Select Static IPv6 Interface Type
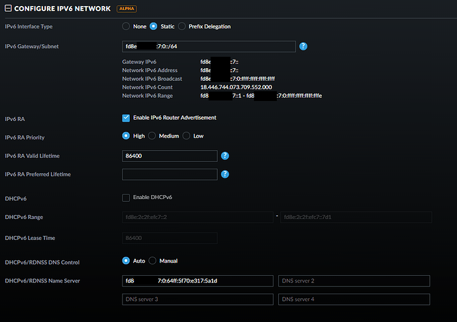The width and height of the screenshot is (457, 322). click(154, 26)
